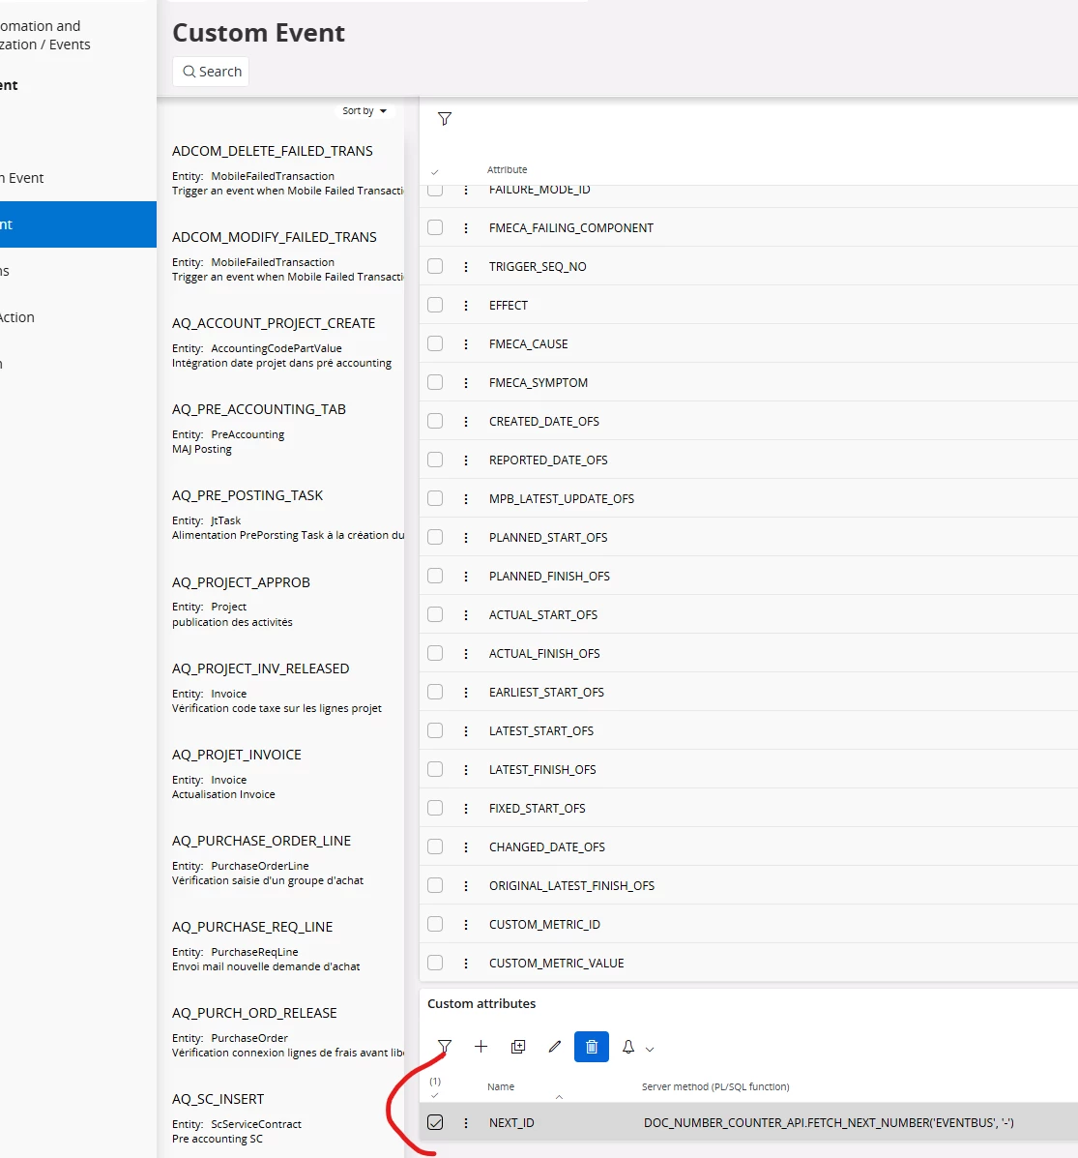Open row menu for FMECA_CAUSE
The height and width of the screenshot is (1158, 1078).
(x=466, y=344)
